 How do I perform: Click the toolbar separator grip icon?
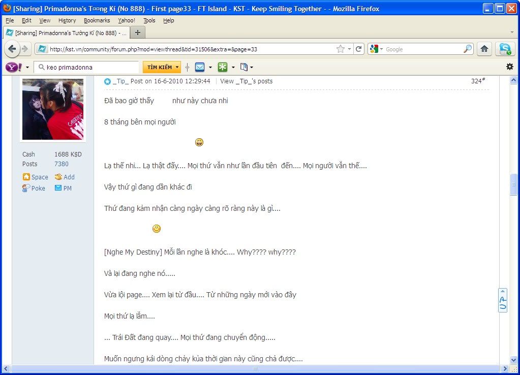tap(188, 67)
